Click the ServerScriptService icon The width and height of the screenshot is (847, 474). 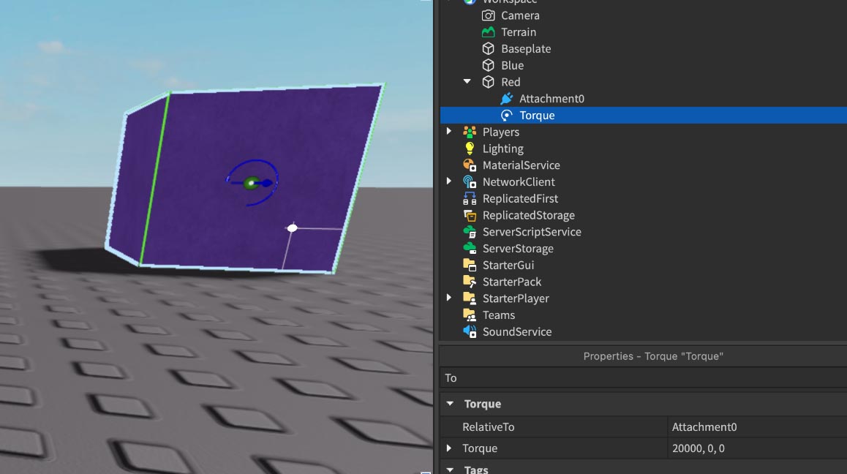pos(470,232)
